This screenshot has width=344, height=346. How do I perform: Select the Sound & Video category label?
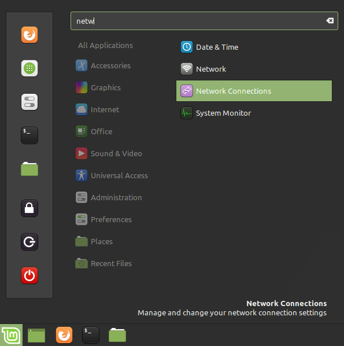pos(116,153)
